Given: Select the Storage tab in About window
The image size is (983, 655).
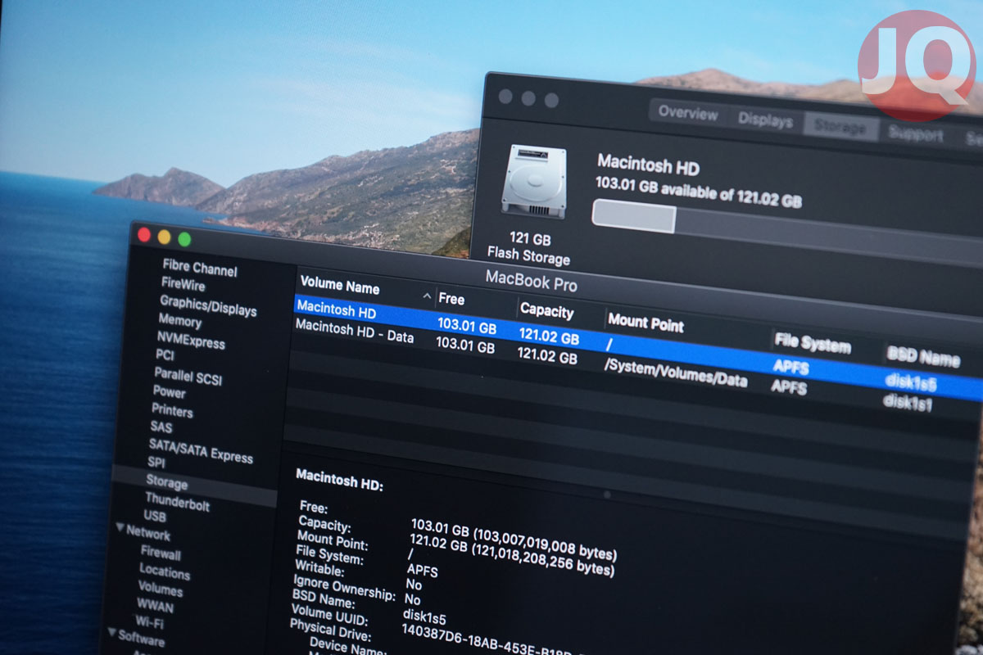Looking at the screenshot, I should coord(840,128).
